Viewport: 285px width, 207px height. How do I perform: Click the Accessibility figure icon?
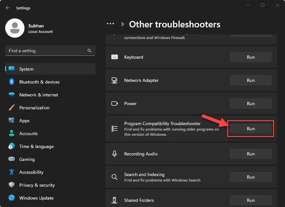click(12, 172)
